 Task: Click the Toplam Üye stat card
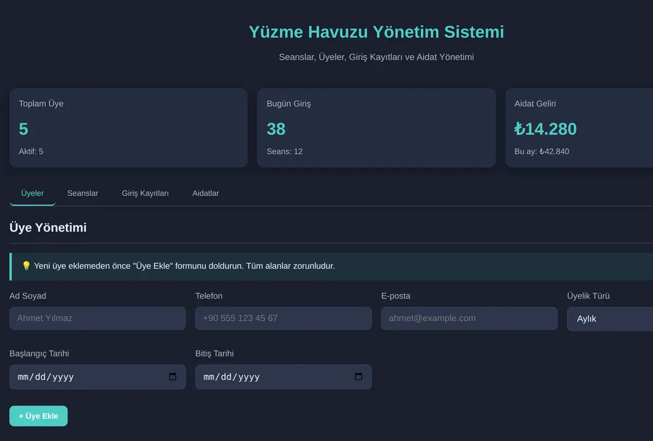(x=128, y=128)
